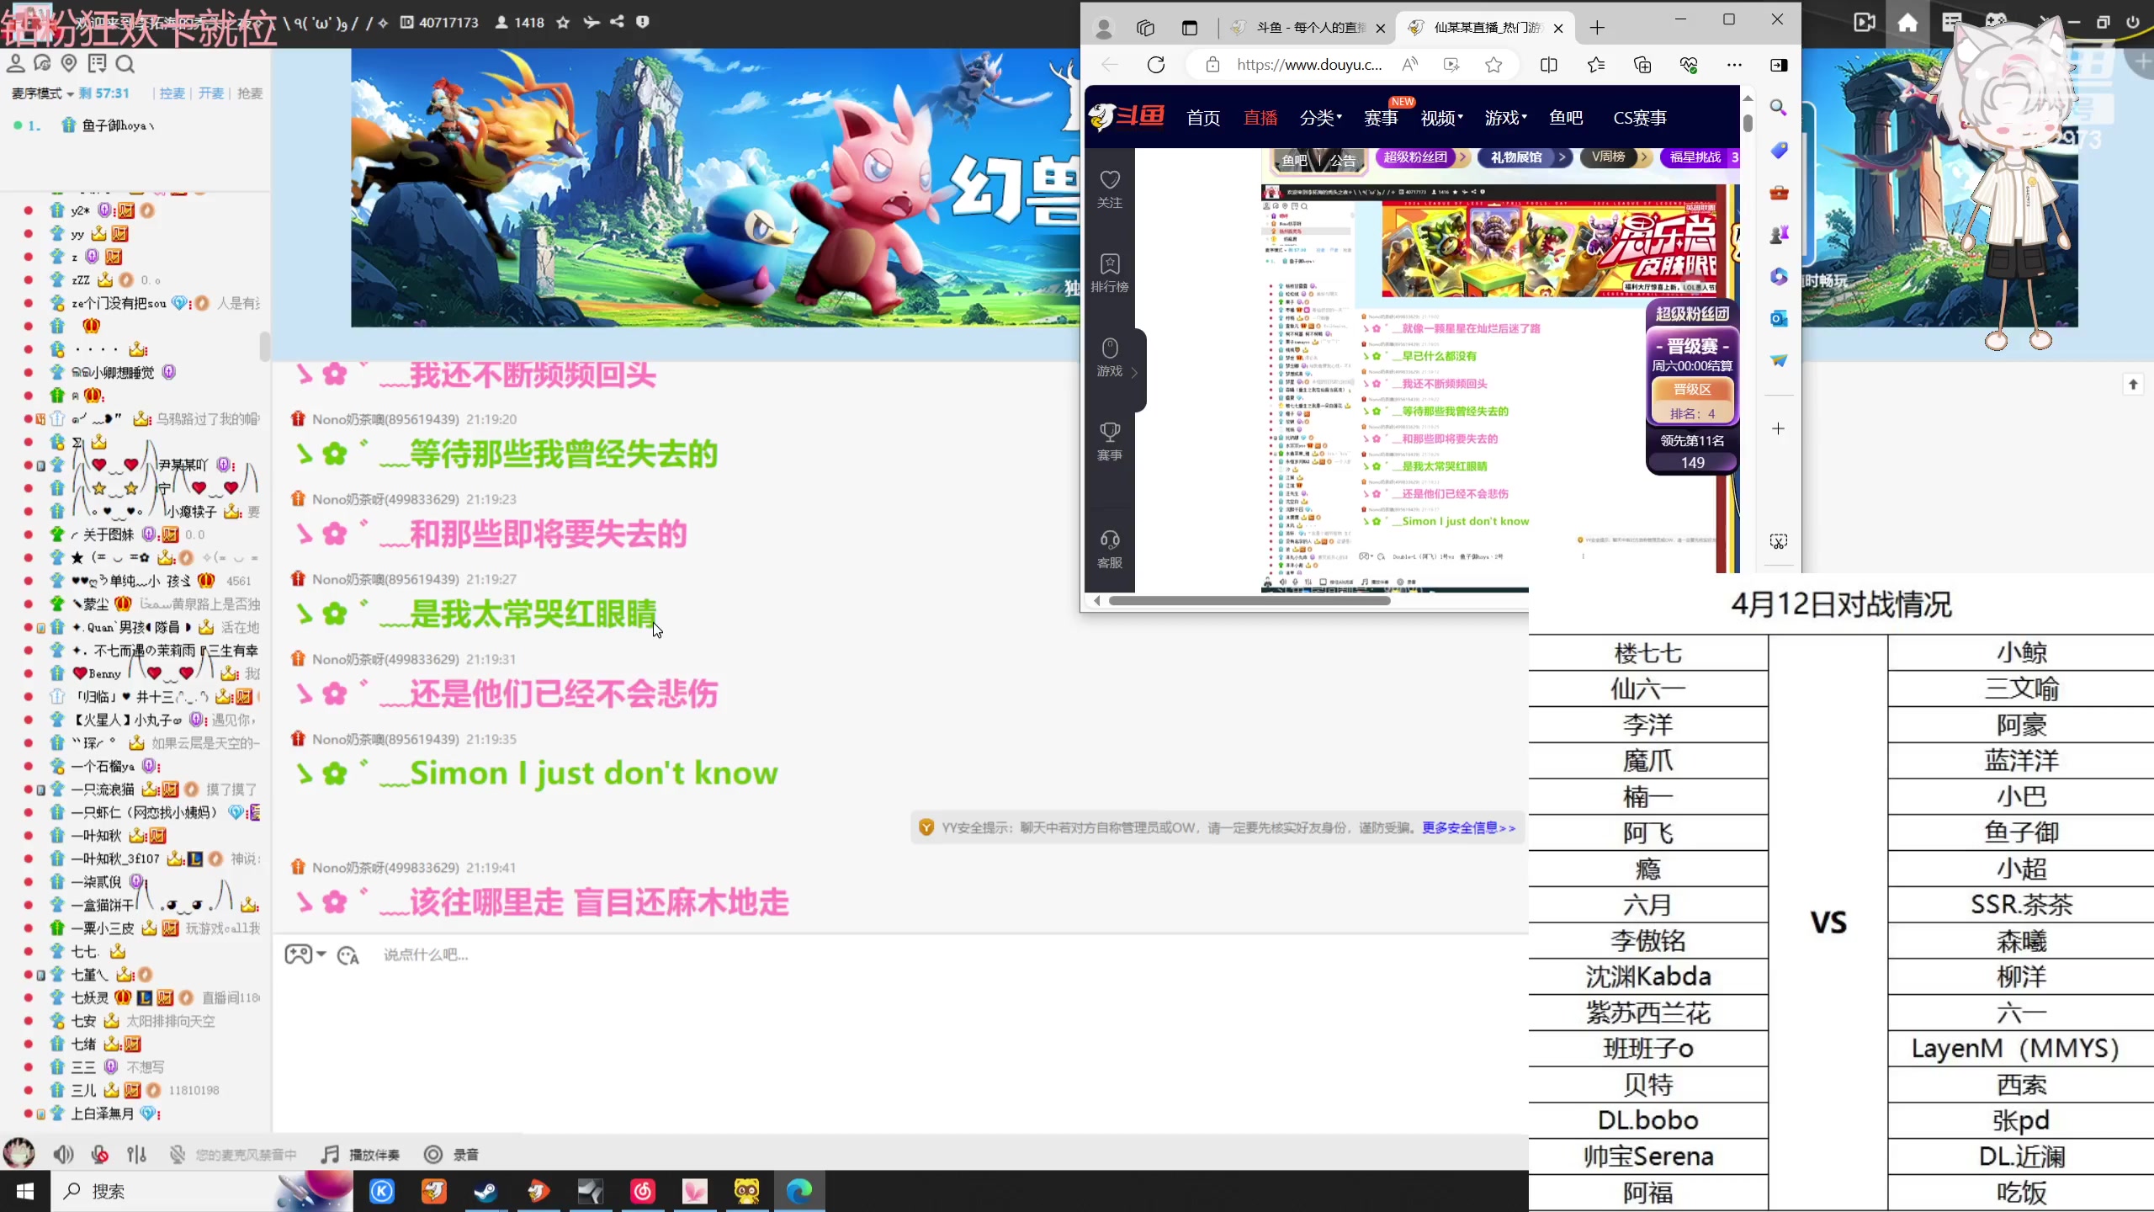Expand V周榜 banner chevron

pyautogui.click(x=1643, y=157)
